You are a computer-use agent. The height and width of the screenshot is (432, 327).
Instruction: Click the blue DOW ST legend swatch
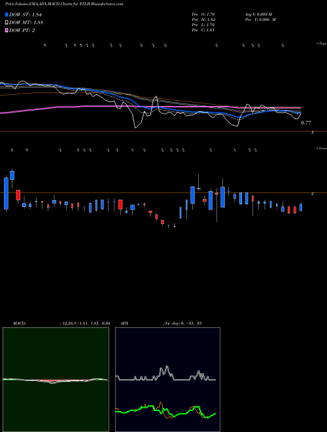tap(7, 15)
